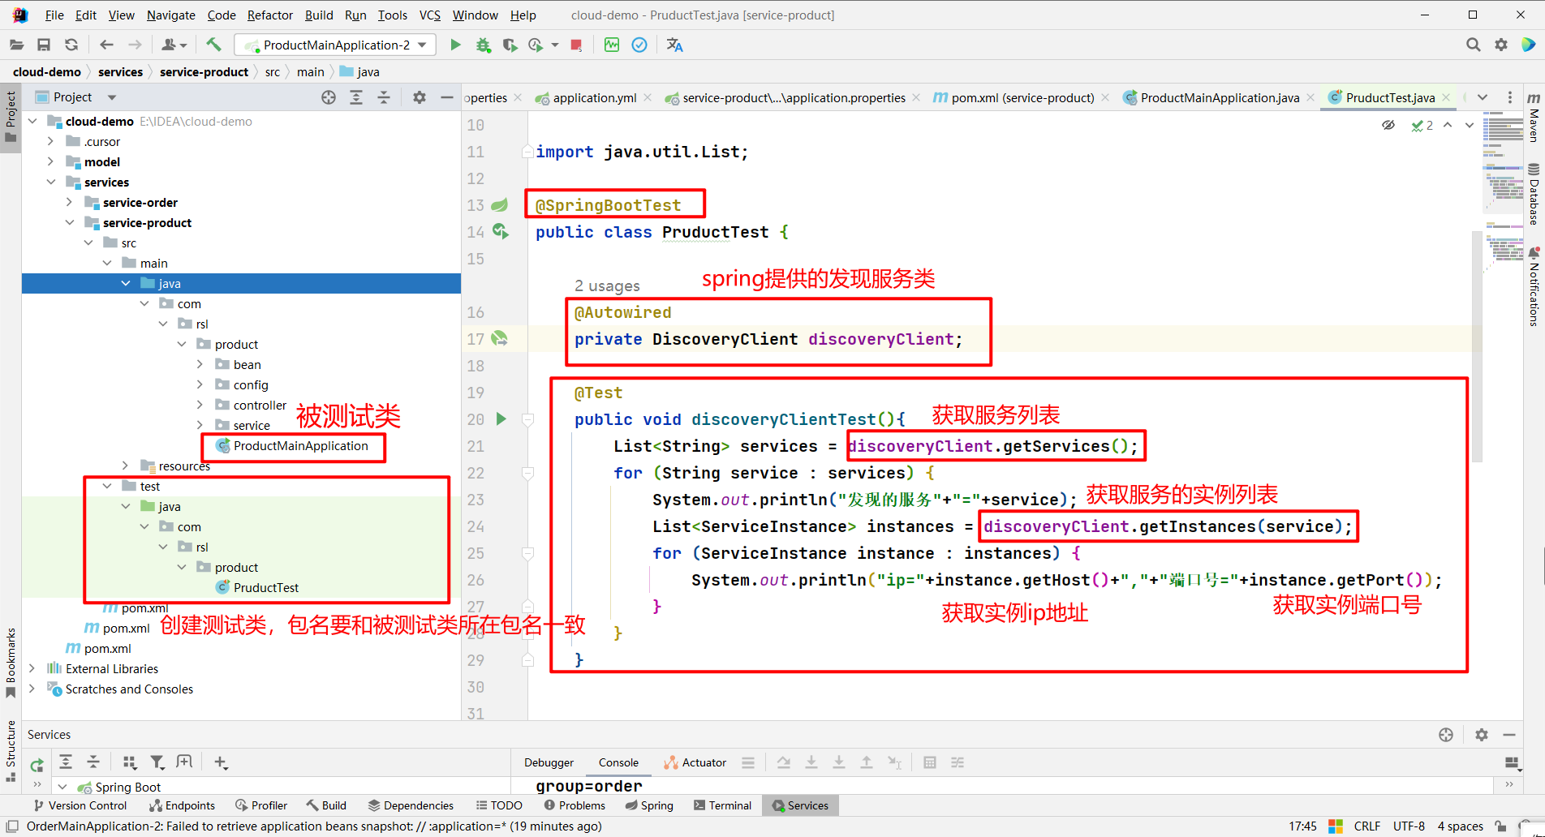Collapse all nodes in Project panel
This screenshot has width=1545, height=837.
click(x=384, y=97)
